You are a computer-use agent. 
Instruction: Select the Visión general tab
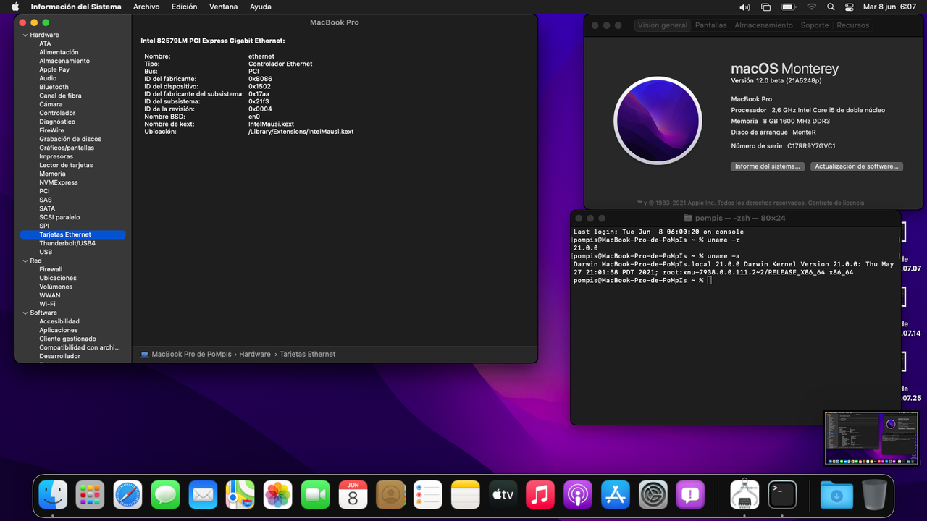[663, 25]
